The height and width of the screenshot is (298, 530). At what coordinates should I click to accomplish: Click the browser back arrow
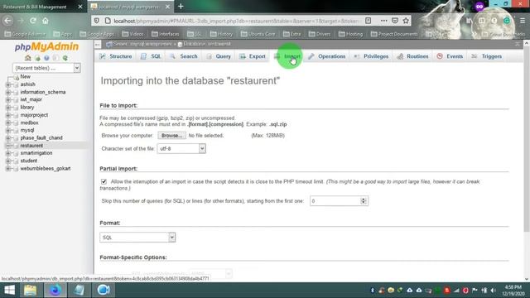click(7, 21)
